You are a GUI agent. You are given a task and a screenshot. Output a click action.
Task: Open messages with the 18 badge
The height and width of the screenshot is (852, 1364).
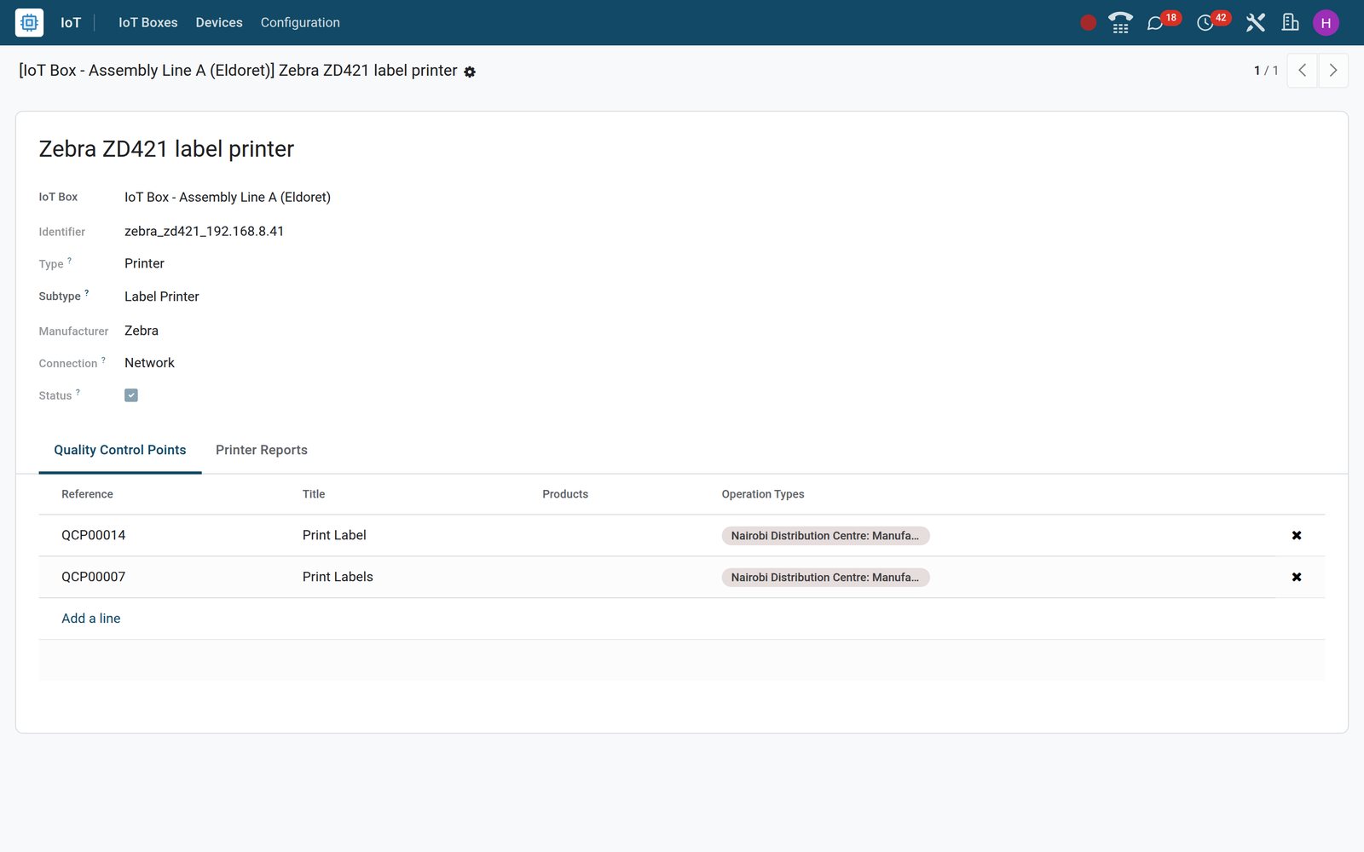tap(1164, 21)
